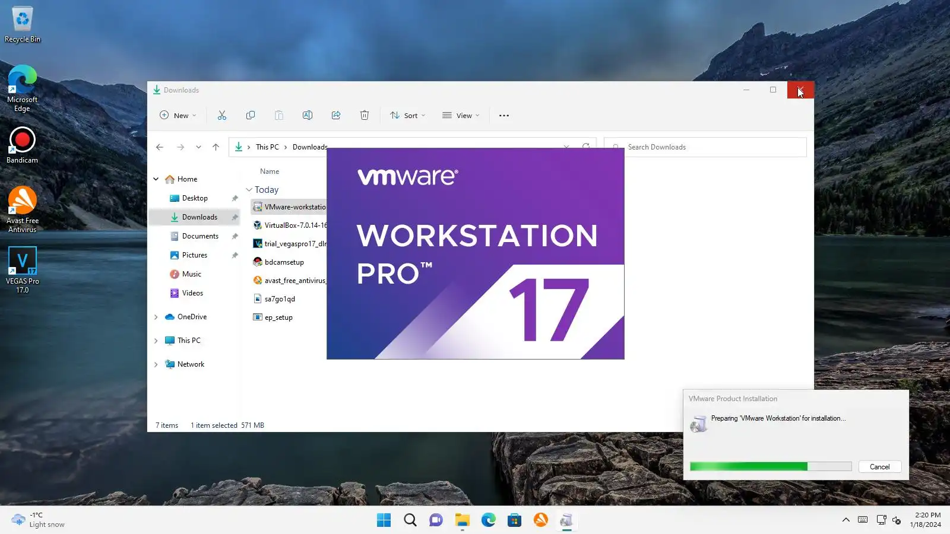Open the New item dropdown

click(x=178, y=115)
